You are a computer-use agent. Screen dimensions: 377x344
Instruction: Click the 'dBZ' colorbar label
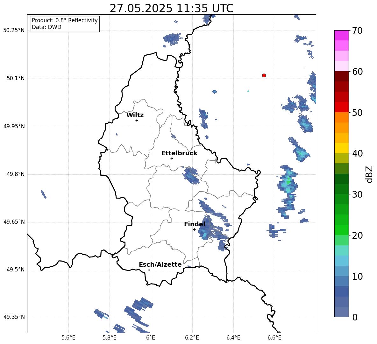[x=369, y=174]
